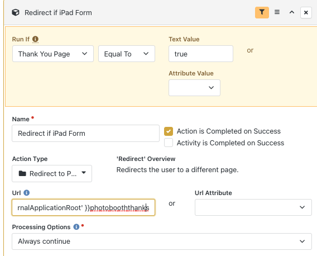Click the Run If label
This screenshot has height=256, width=317.
click(x=21, y=39)
